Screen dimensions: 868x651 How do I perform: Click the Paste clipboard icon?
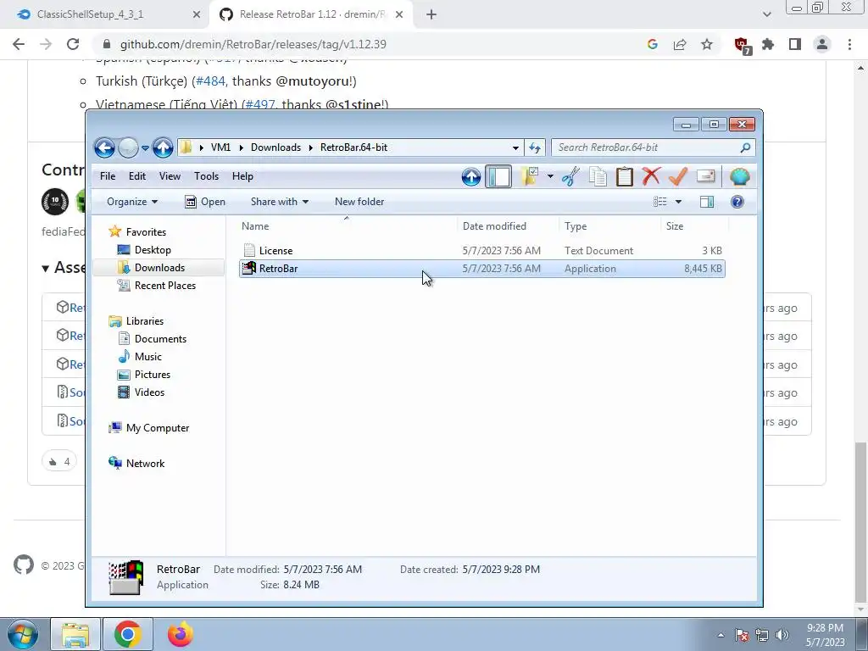point(625,176)
